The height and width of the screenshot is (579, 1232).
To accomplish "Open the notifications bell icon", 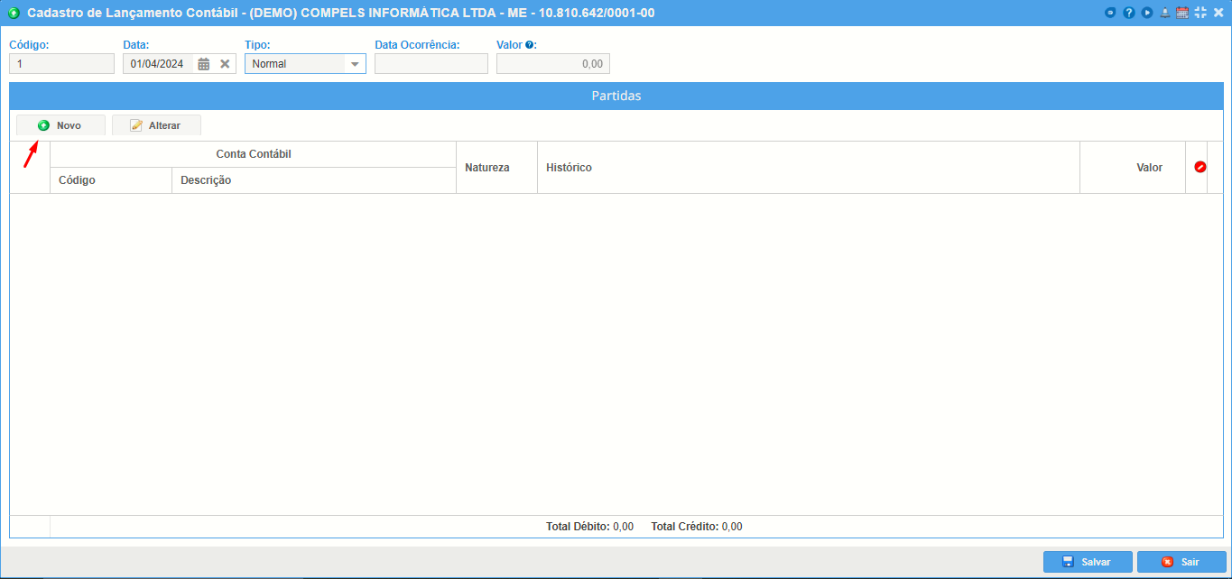I will pyautogui.click(x=1165, y=13).
